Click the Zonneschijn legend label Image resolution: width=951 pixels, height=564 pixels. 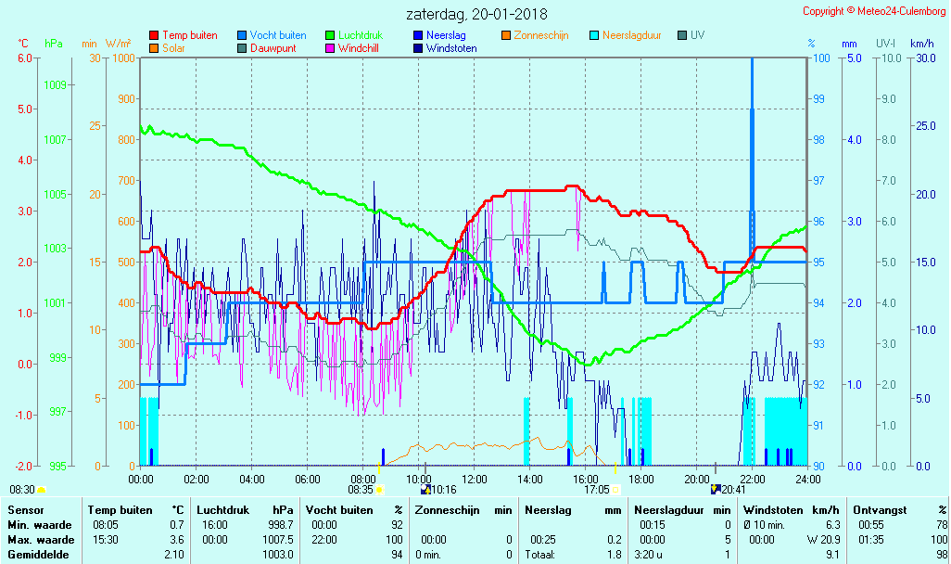540,36
